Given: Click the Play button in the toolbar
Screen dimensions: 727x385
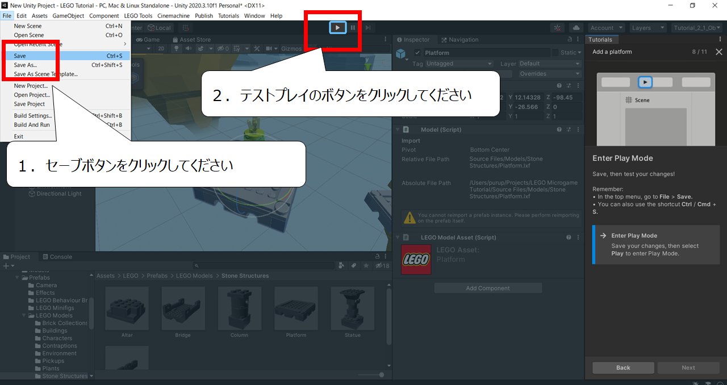Looking at the screenshot, I should [338, 27].
